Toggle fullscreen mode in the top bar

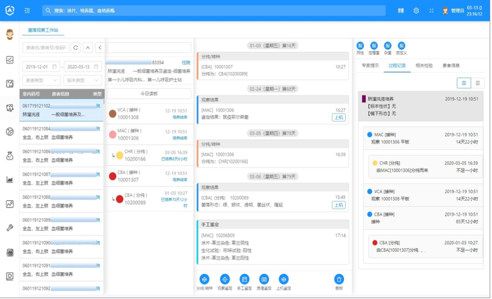point(431,10)
